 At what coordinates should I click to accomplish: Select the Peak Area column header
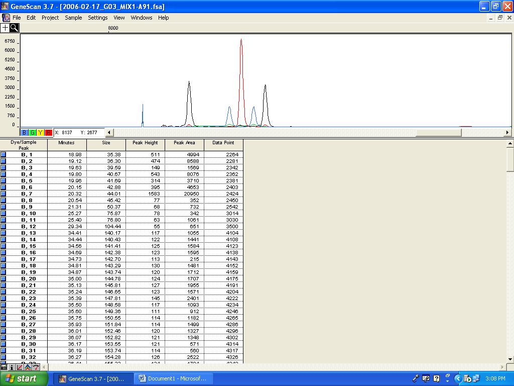(184, 145)
